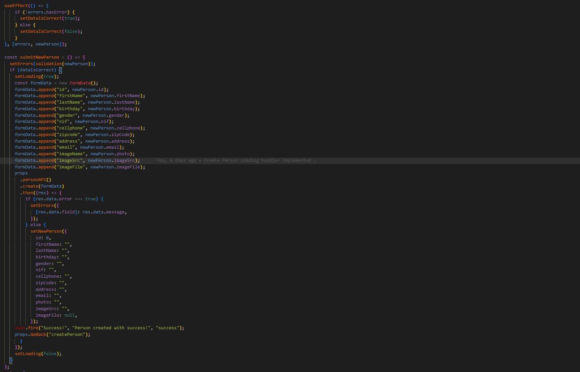Click the gender: "" reset property

pyautogui.click(x=50, y=264)
